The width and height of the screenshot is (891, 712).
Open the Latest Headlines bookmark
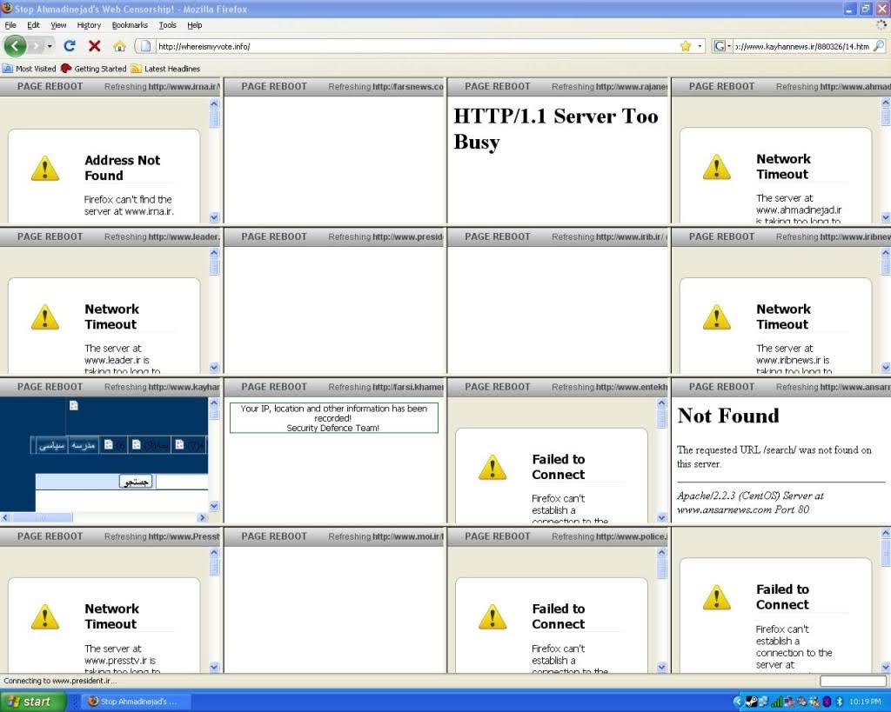[165, 69]
